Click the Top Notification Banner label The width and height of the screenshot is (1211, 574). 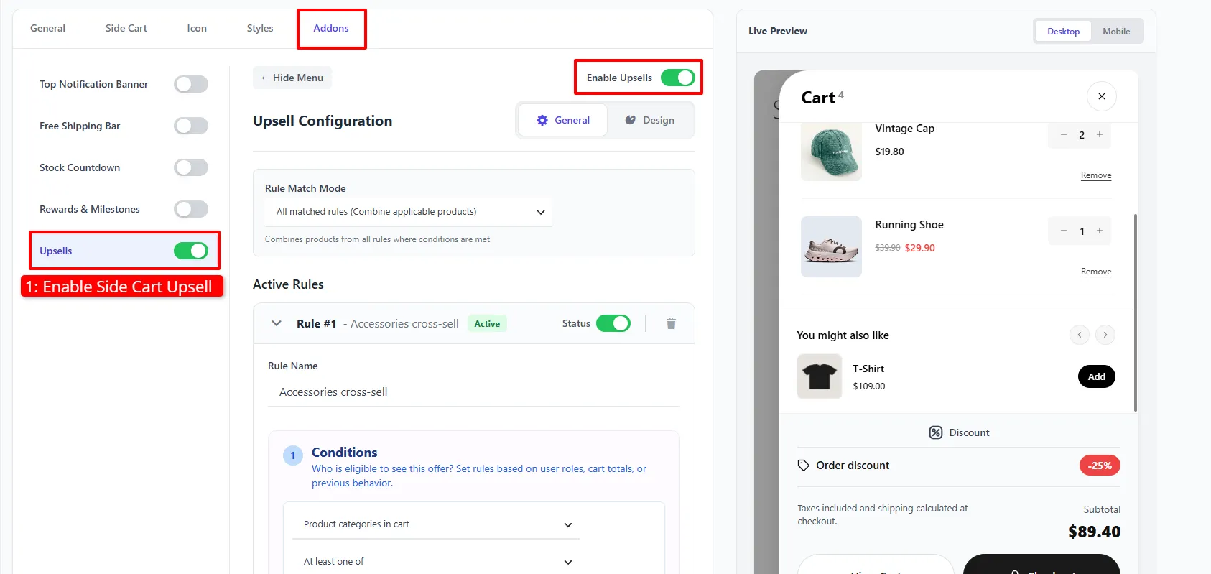pos(93,84)
